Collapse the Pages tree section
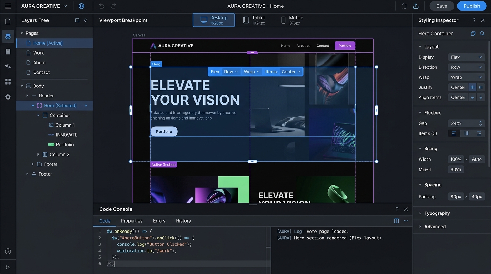 [22, 33]
